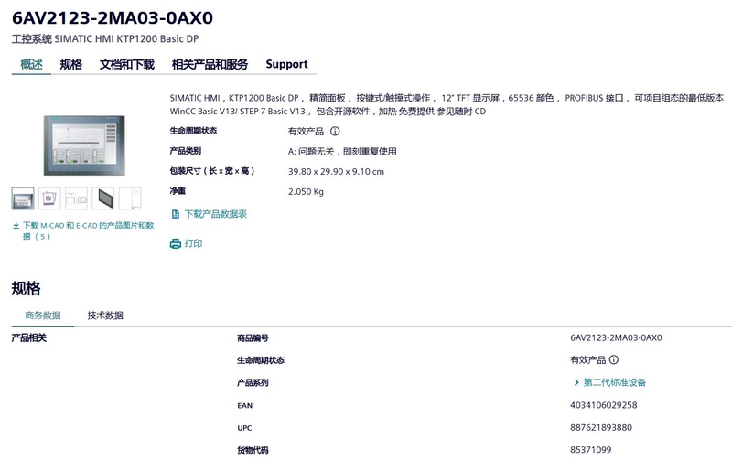Select the 商务数据 tab
Screen dimensions: 732x460
pyautogui.click(x=43, y=316)
